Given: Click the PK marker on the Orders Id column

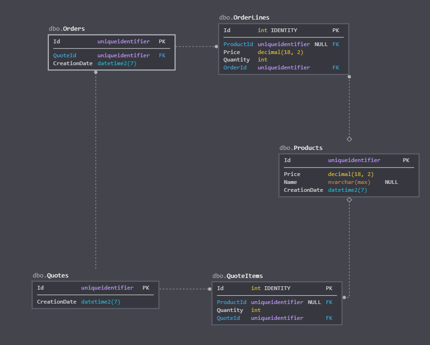Looking at the screenshot, I should click(x=162, y=41).
